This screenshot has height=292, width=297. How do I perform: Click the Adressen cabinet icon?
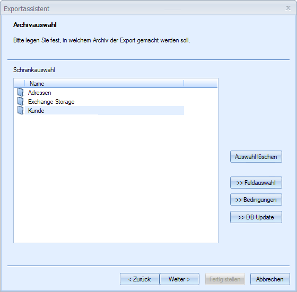21,92
